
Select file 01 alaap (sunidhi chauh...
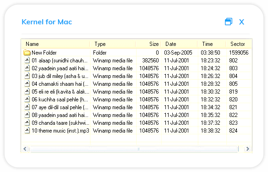click(x=60, y=61)
